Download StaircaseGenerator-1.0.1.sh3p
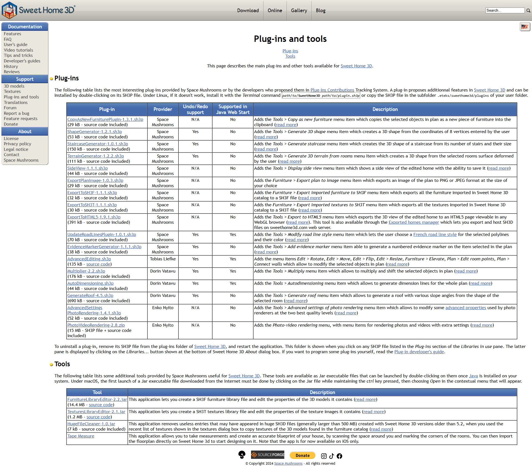The height and width of the screenshot is (468, 532). pyautogui.click(x=98, y=144)
